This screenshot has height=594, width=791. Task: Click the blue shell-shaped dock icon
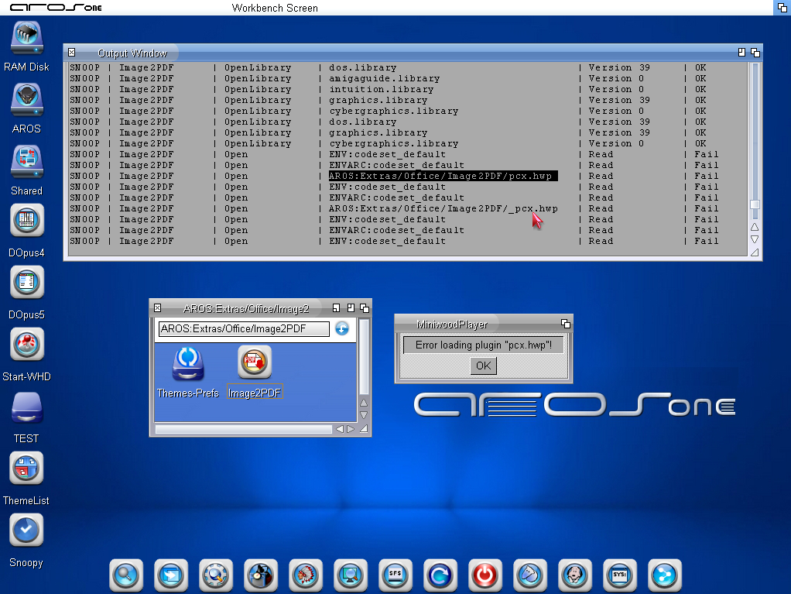[x=530, y=575]
